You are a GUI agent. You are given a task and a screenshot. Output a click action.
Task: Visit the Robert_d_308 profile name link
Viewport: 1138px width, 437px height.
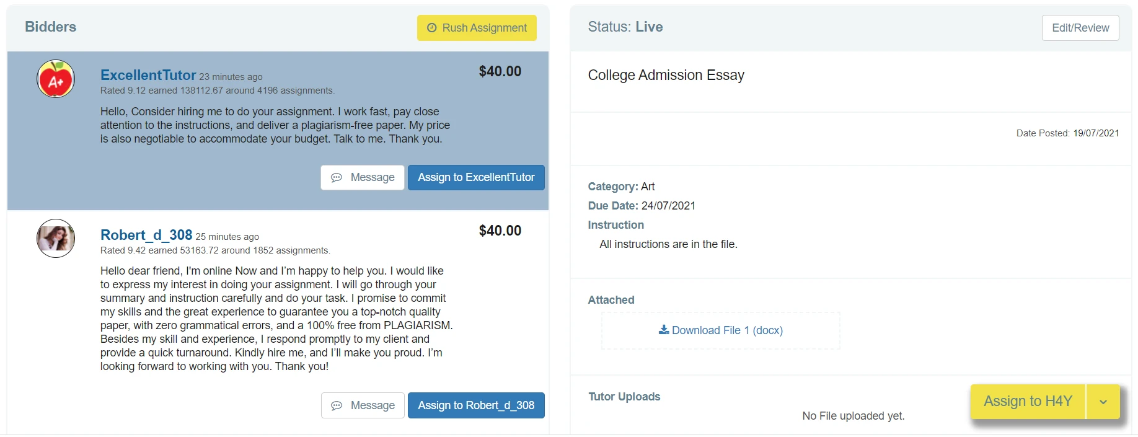146,235
